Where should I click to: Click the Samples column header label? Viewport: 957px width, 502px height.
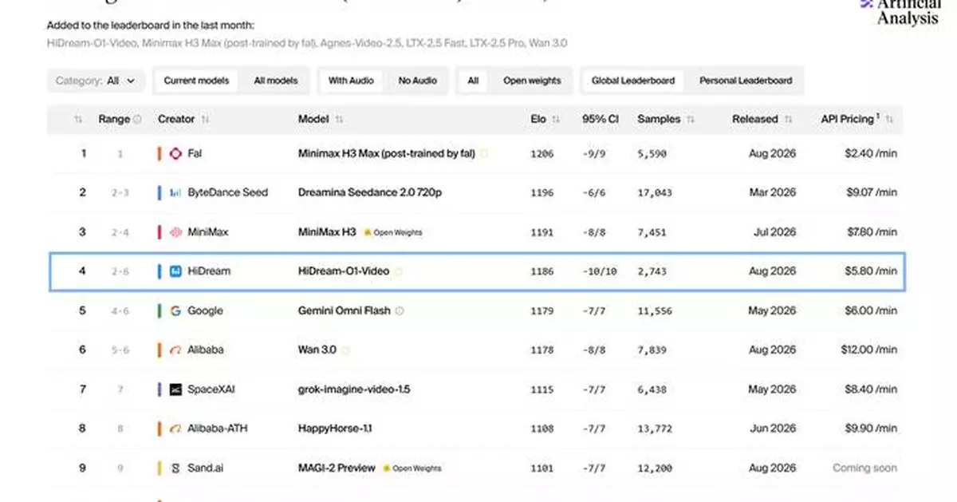pyautogui.click(x=659, y=119)
